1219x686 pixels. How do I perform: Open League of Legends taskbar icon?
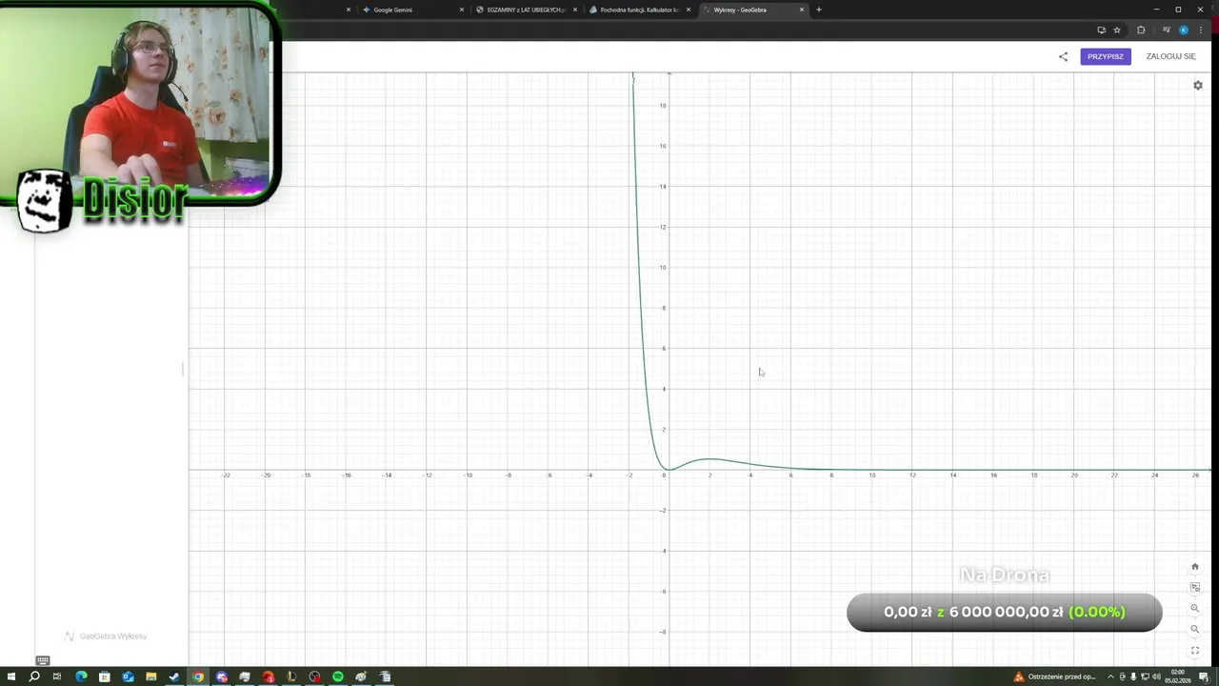290,676
